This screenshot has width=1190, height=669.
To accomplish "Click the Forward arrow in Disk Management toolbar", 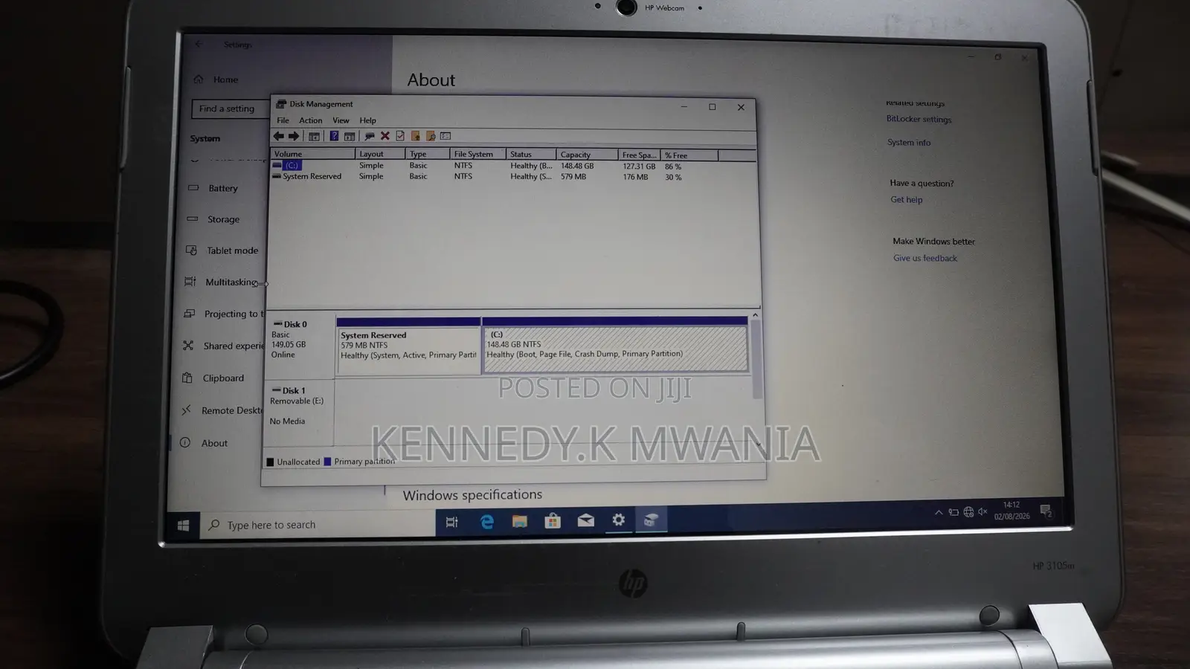I will pos(294,136).
